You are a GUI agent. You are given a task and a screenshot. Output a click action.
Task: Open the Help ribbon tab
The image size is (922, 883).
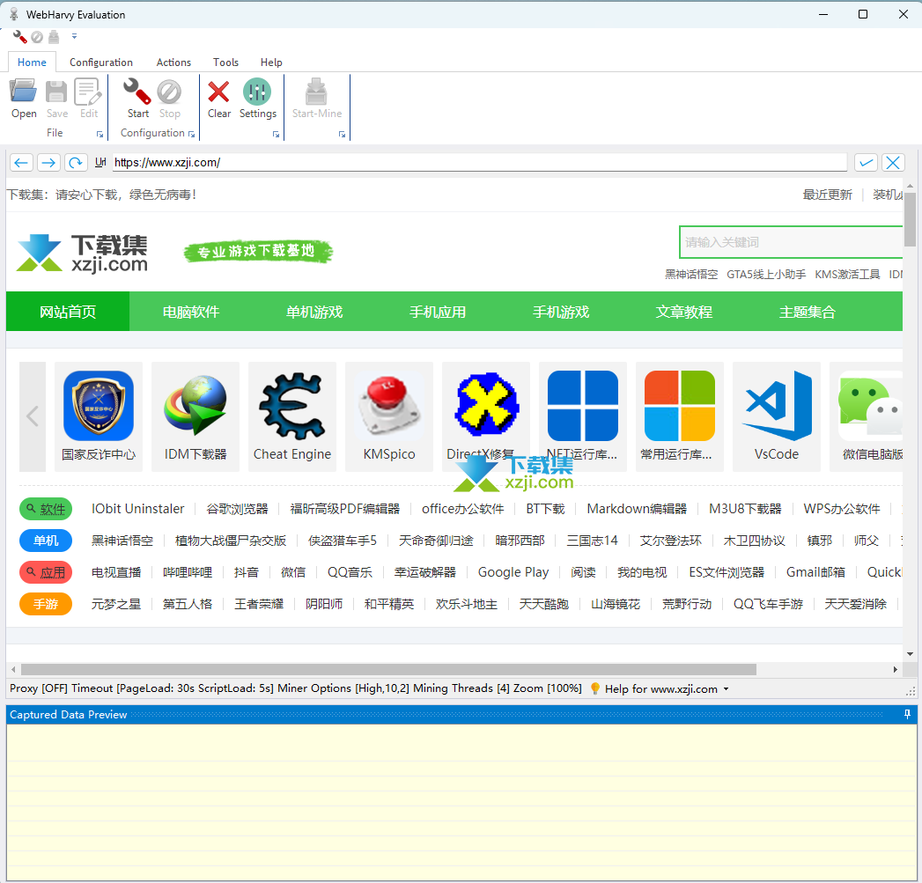point(271,62)
